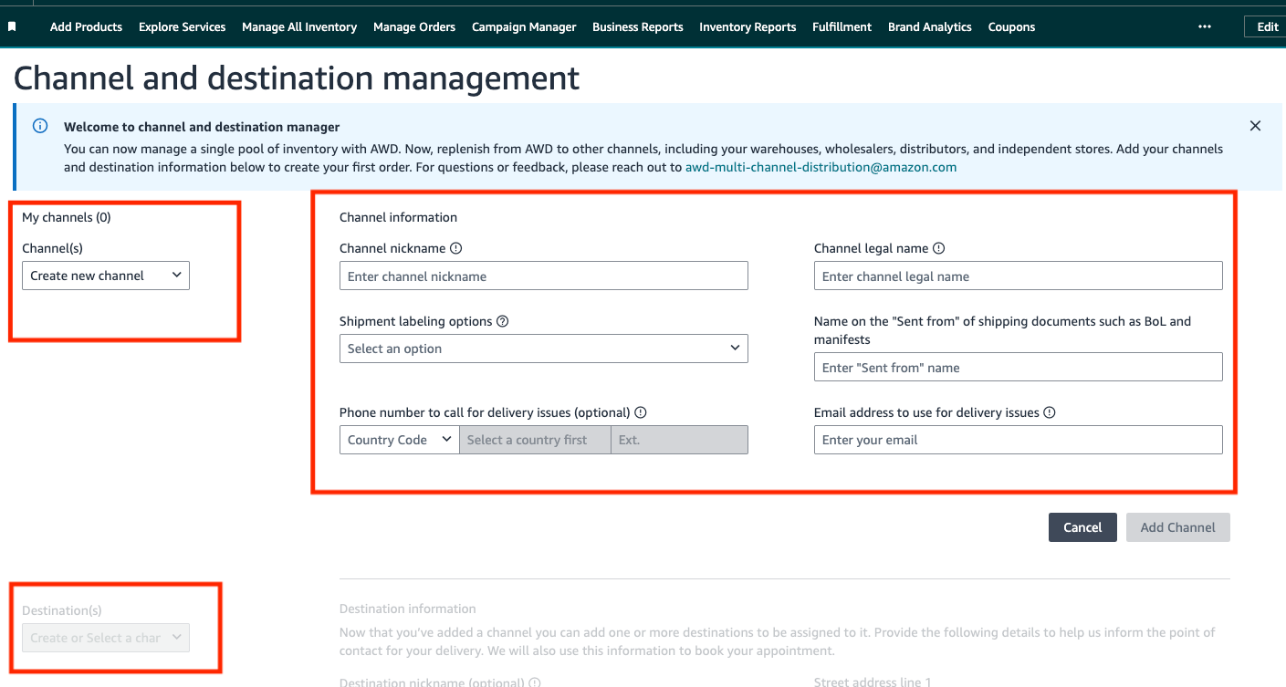Open the three-dot more menu in the navigation bar
This screenshot has width=1286, height=687.
(x=1205, y=27)
